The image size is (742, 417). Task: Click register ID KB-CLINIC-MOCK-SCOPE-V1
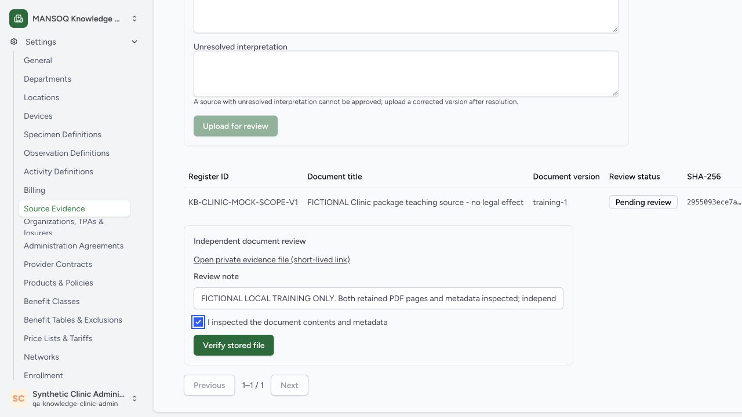[243, 202]
